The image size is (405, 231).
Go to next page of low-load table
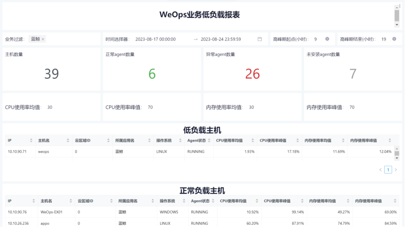pyautogui.click(x=396, y=170)
